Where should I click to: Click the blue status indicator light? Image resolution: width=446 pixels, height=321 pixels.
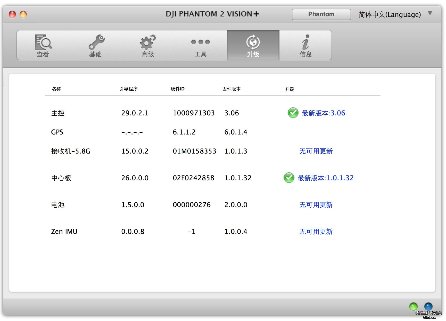point(428,306)
